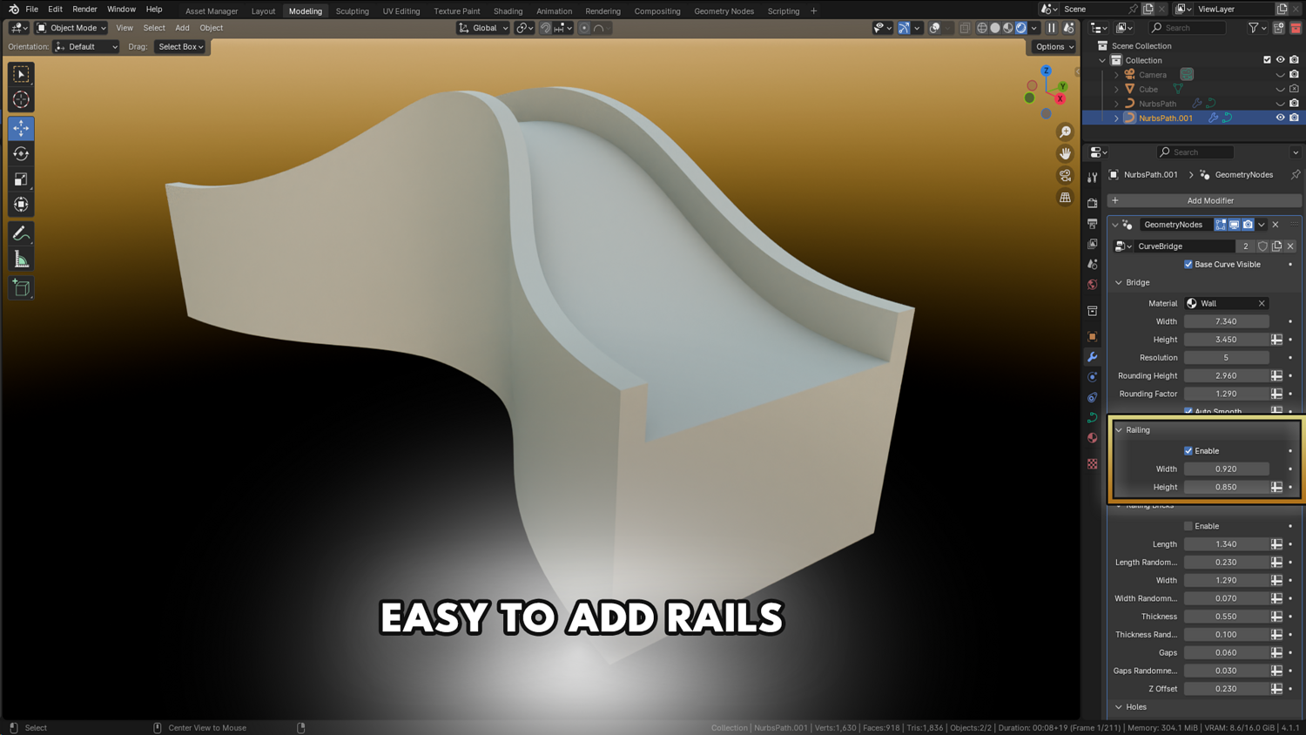Screen dimensions: 1306x735
Task: Open the Edit menu
Action: pyautogui.click(x=55, y=10)
